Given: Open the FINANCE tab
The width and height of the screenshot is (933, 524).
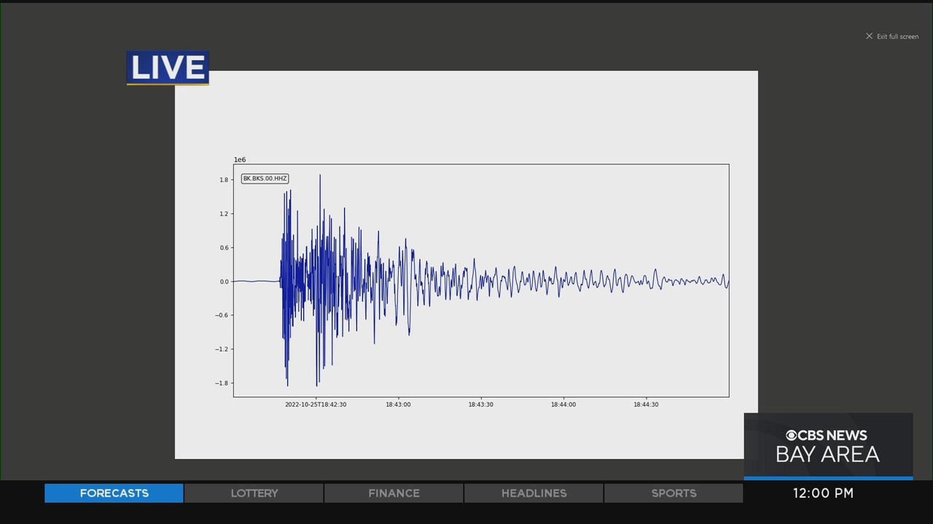Looking at the screenshot, I should point(394,493).
